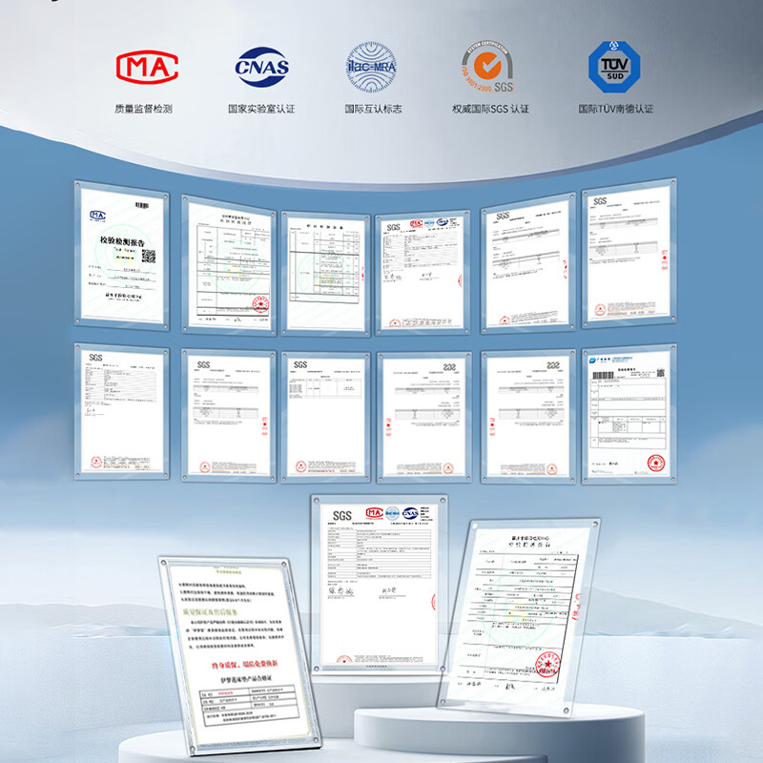This screenshot has height=763, width=763.
Task: Click red star stamp on wall-mounted table report
Action: point(260,305)
